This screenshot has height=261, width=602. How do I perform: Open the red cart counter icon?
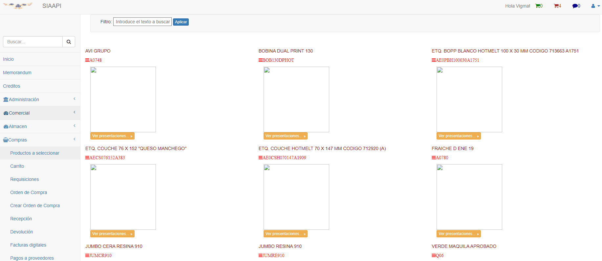(x=556, y=6)
